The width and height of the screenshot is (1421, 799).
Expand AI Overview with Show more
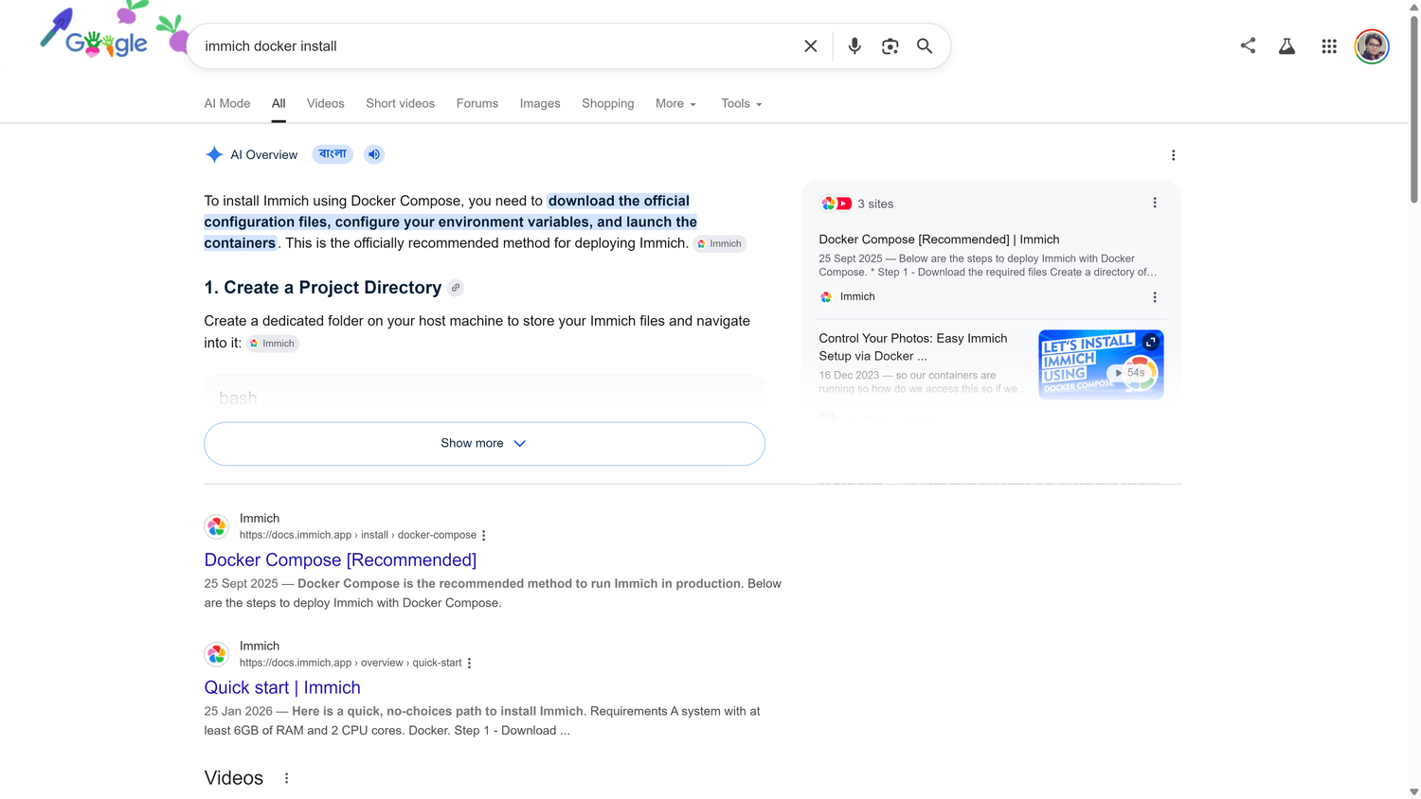(x=484, y=444)
